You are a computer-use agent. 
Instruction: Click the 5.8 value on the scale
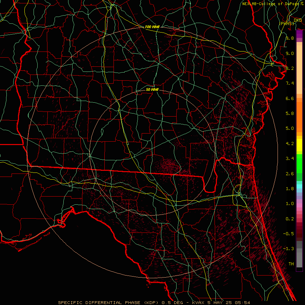coord(290,114)
